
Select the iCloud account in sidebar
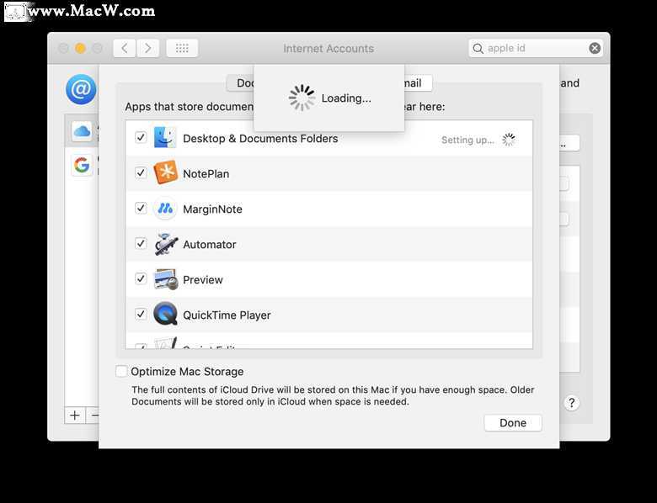(x=82, y=132)
